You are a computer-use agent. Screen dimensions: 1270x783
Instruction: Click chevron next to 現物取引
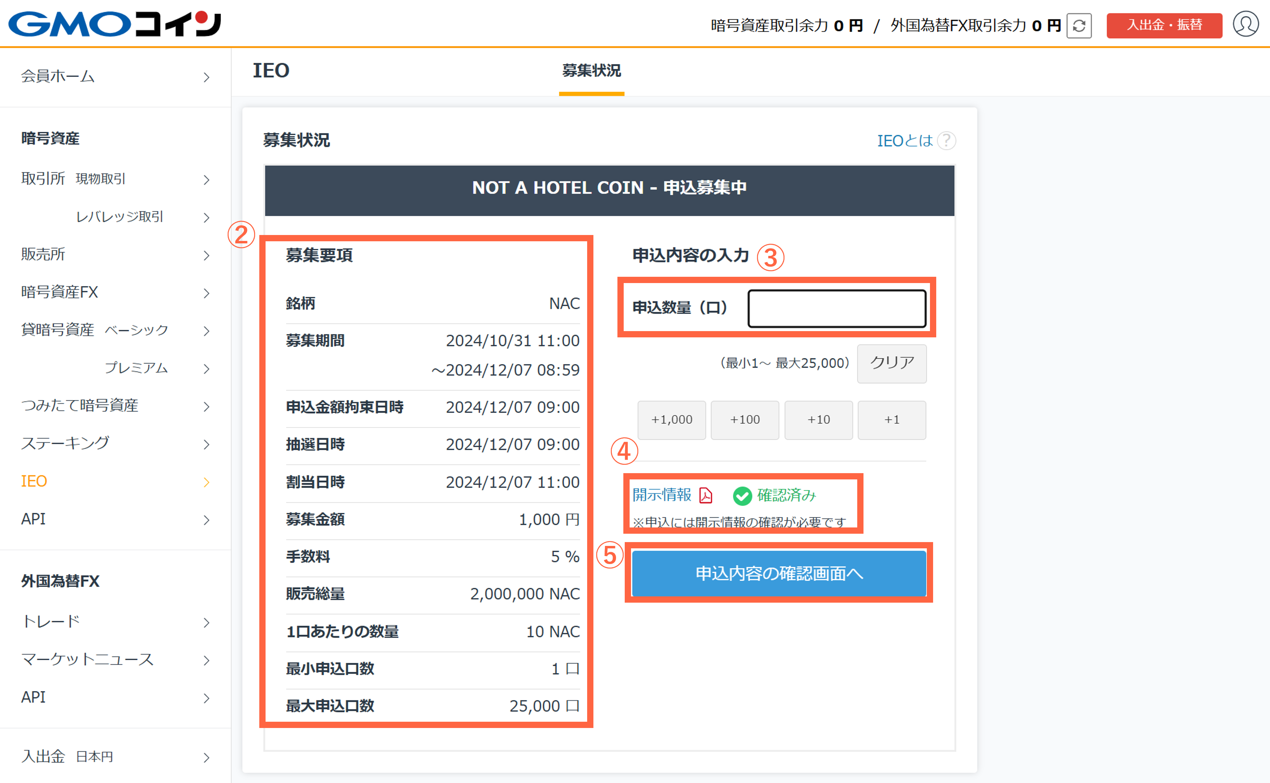point(206,180)
